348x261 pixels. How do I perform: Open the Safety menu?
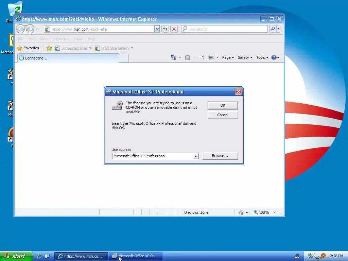pyautogui.click(x=245, y=57)
